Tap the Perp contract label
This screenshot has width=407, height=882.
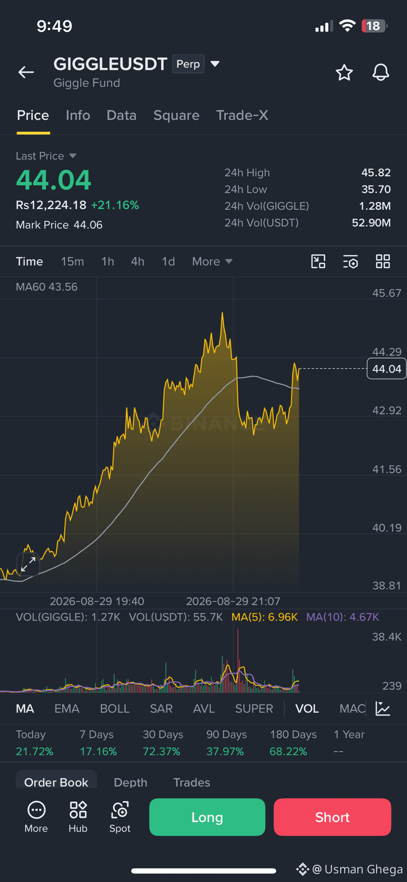[x=188, y=64]
